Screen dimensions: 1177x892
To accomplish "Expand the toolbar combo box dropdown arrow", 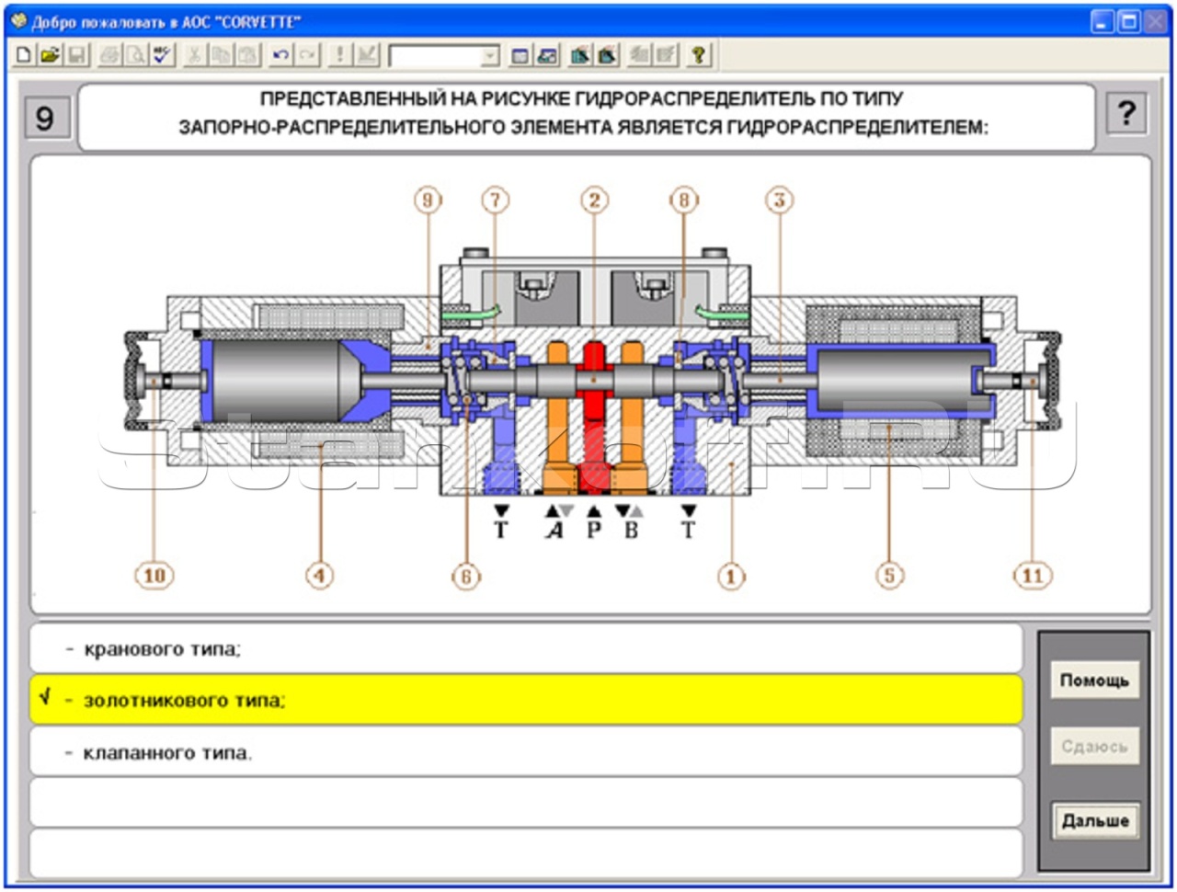I will click(490, 57).
